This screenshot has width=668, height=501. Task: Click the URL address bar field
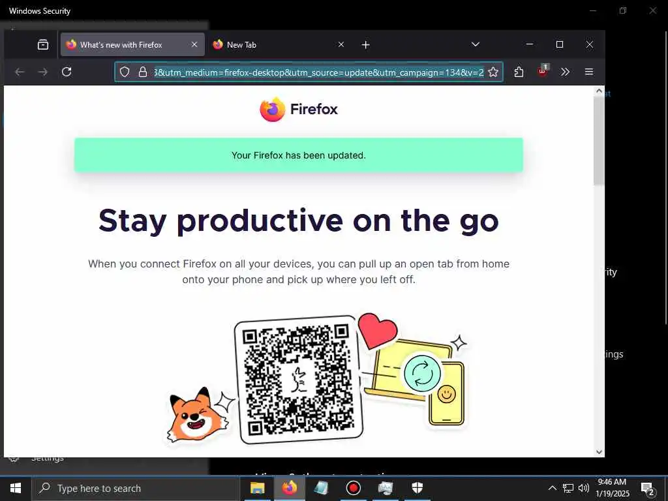click(309, 72)
